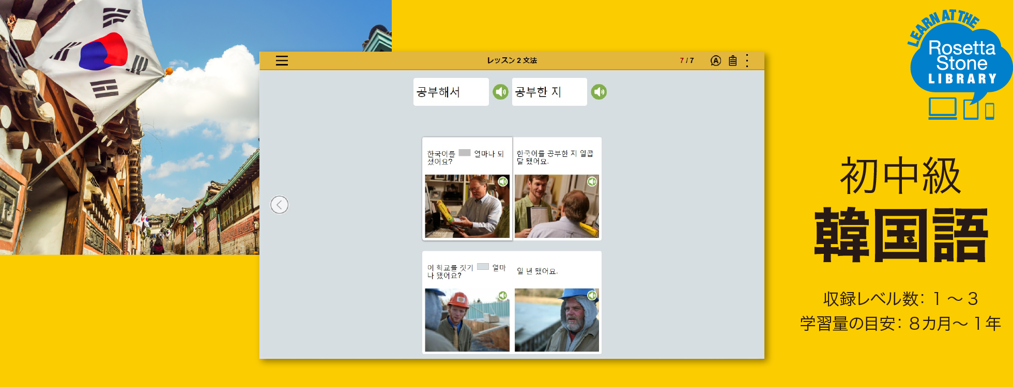Viewport: 1013px width, 387px height.
Task: Click the blank in 한국어를 sentence
Action: 465,153
